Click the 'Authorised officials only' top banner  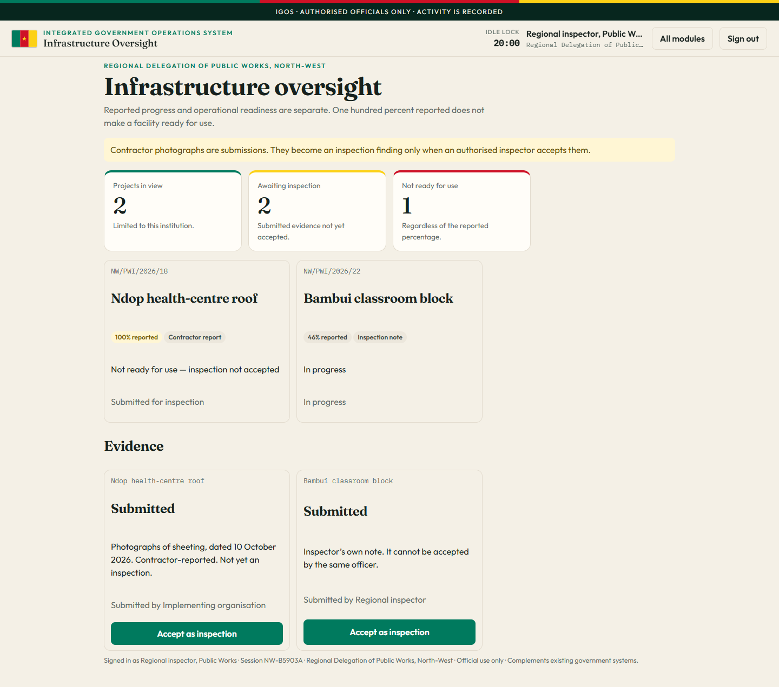(389, 12)
